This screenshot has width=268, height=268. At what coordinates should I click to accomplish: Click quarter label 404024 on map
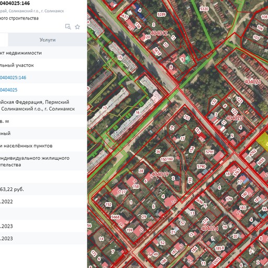coord(209,228)
